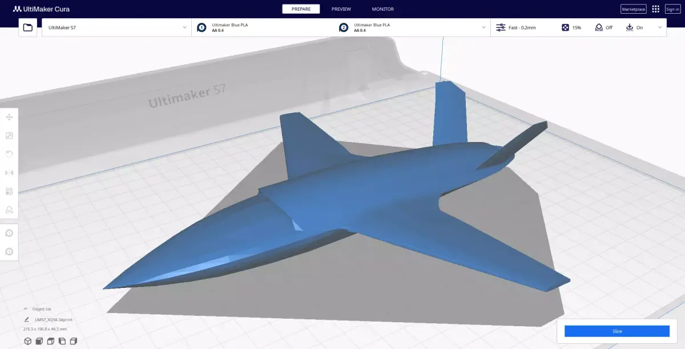Select the Rotate tool
The height and width of the screenshot is (349, 685).
pos(10,154)
